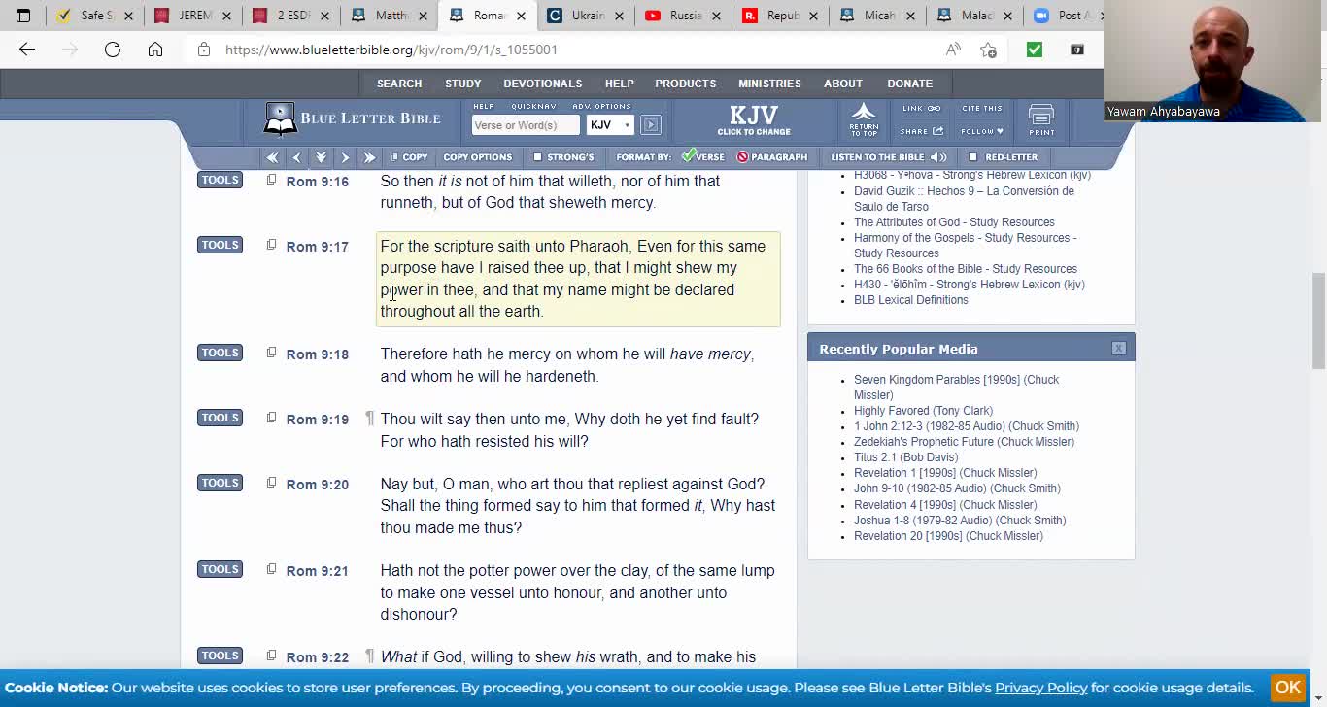The image size is (1327, 707).
Task: Open BLB Lexical Definitions link
Action: 910,300
